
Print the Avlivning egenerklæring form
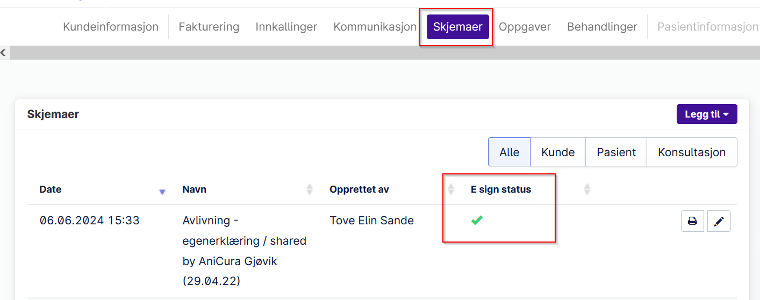tap(692, 221)
